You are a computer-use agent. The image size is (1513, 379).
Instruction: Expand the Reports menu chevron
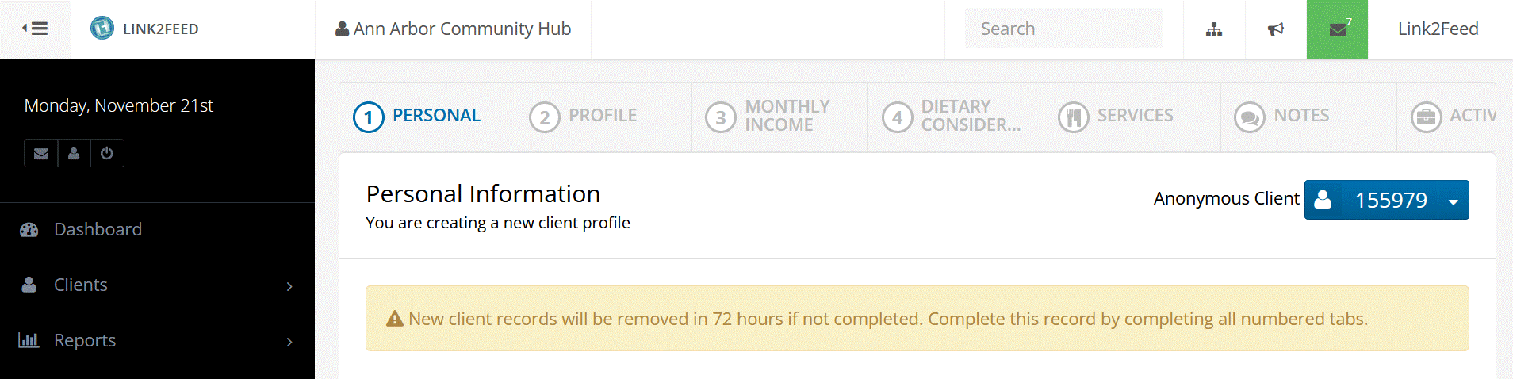(289, 342)
